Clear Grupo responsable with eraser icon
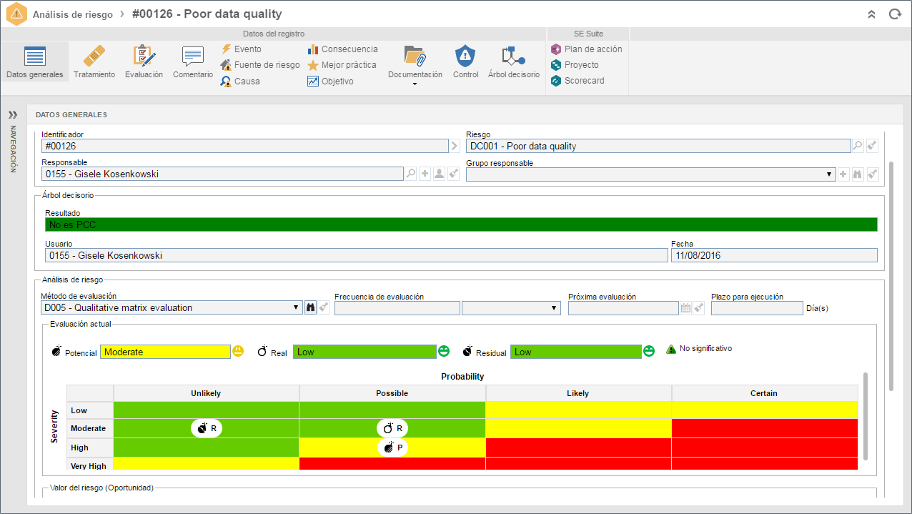Screen dimensions: 912x514 point(872,174)
